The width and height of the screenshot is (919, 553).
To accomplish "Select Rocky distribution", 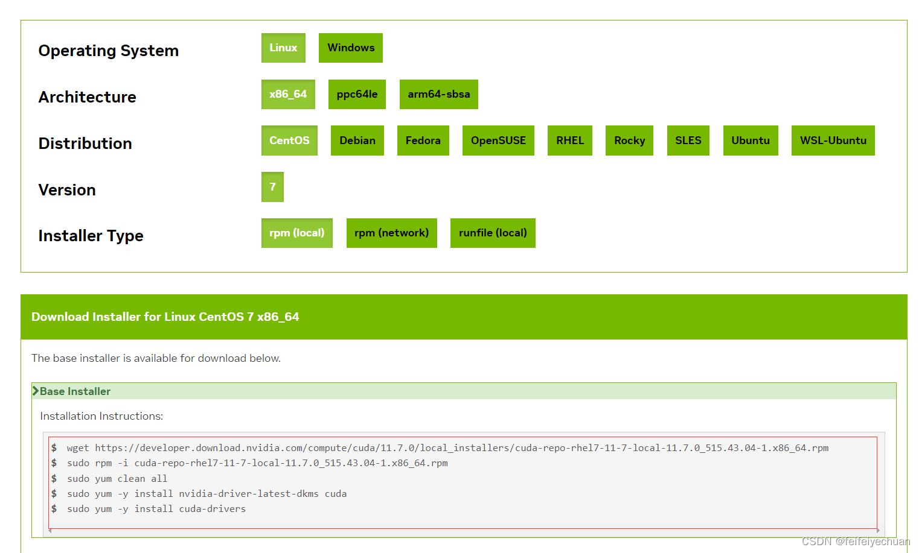I will [629, 141].
